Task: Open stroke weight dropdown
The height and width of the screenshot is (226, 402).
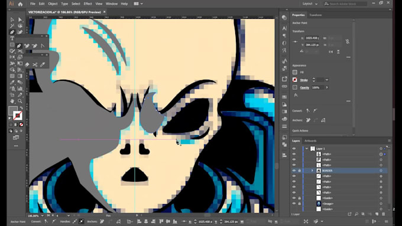Action: coord(326,80)
